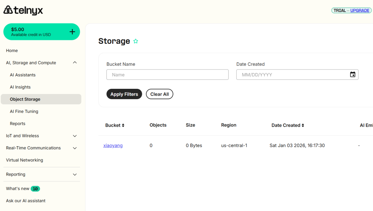
Task: Click the What's new badge showing 10
Action: pyautogui.click(x=35, y=189)
